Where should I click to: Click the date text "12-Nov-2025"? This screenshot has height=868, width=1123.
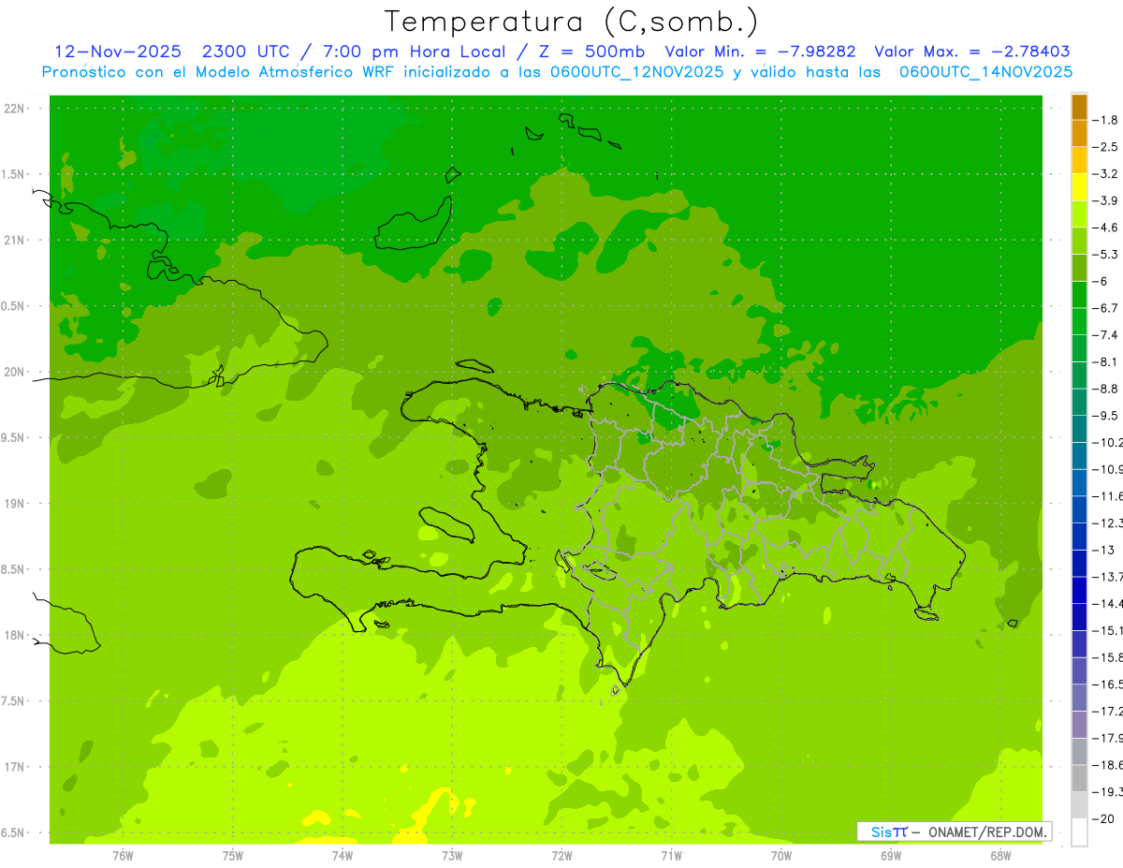click(x=118, y=51)
